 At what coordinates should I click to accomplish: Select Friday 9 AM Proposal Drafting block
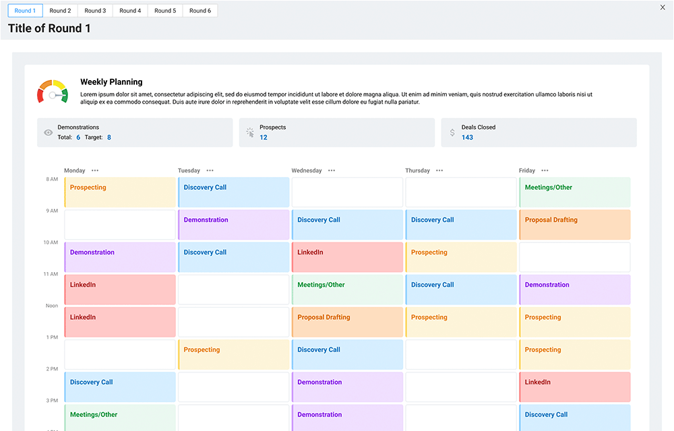click(x=574, y=225)
